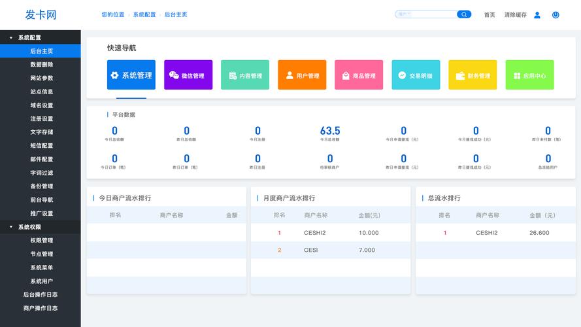Open the 内容管理 quick navigation tile
The height and width of the screenshot is (327, 581).
click(x=245, y=75)
